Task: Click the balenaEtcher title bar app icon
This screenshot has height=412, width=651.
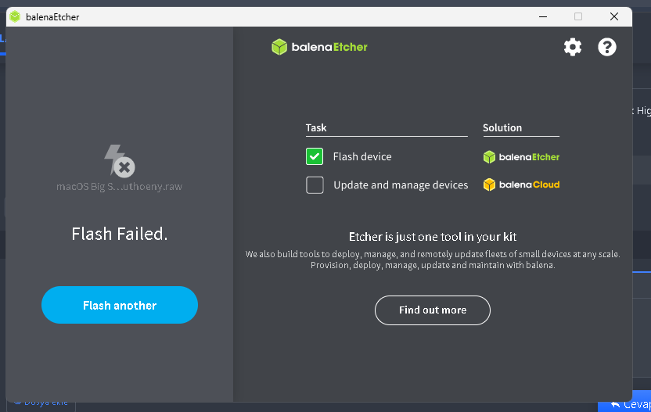Action: pos(15,16)
